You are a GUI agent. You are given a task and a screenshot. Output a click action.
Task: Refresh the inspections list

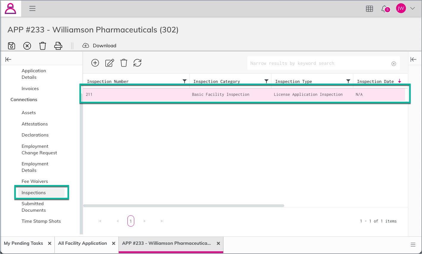(137, 63)
